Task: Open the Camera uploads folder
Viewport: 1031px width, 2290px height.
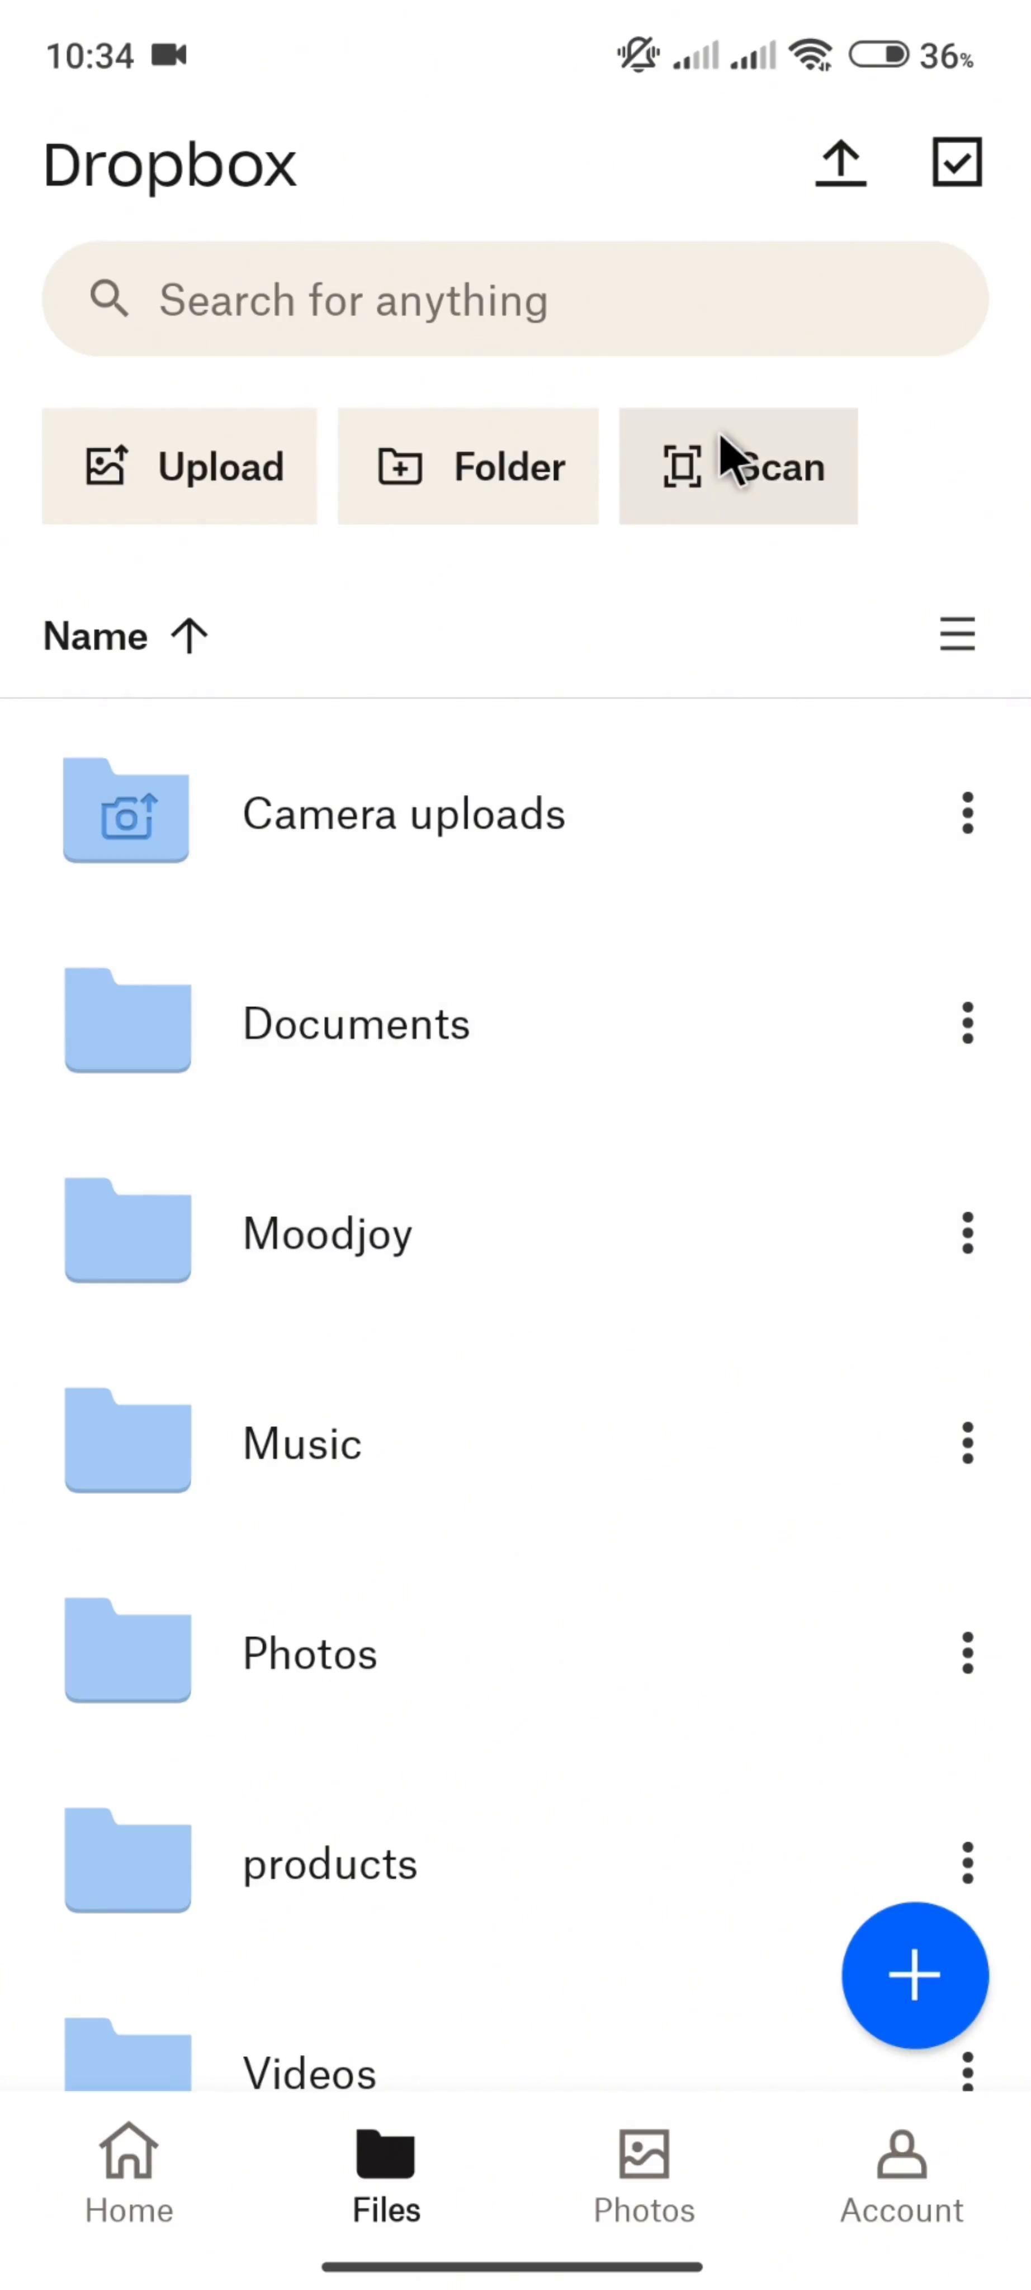Action: [403, 812]
